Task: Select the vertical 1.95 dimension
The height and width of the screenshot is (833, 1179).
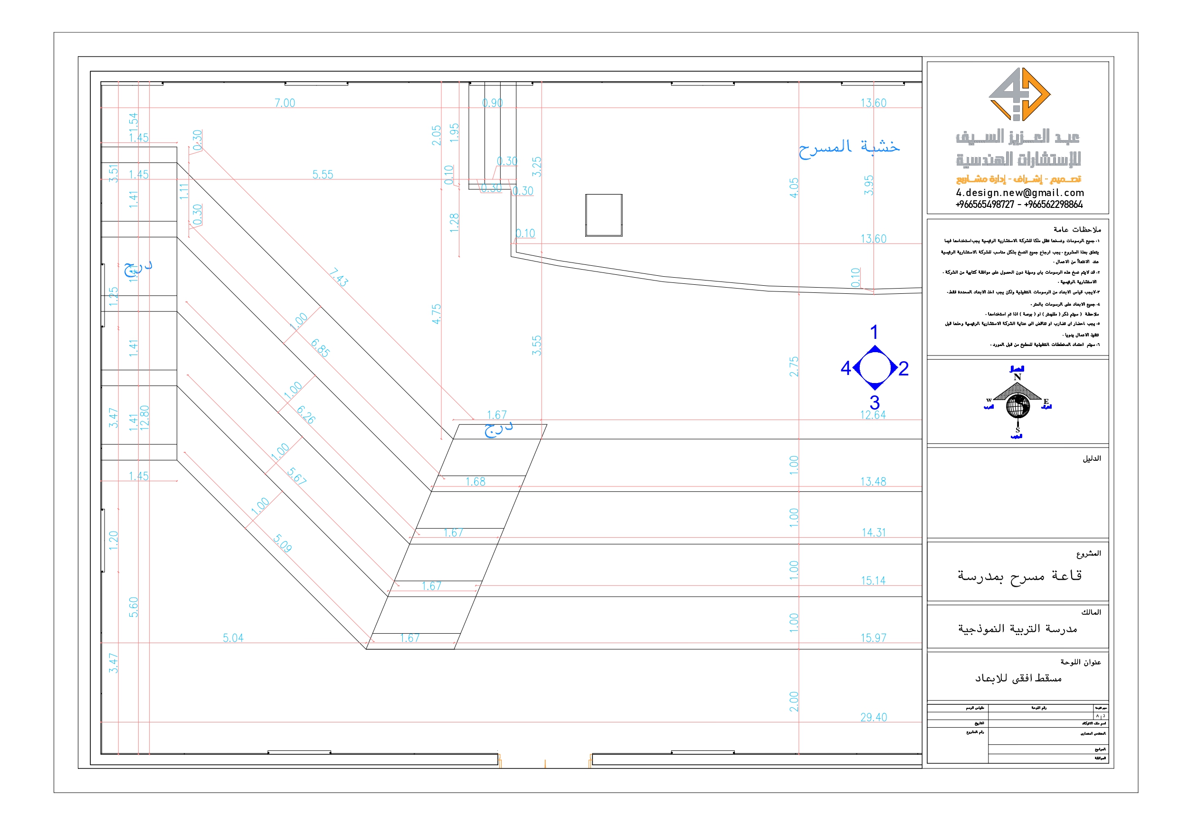Action: point(454,133)
